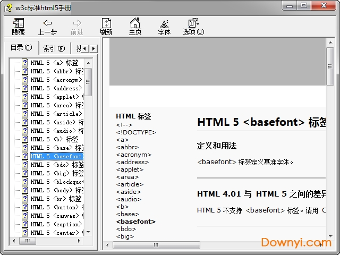340x255 pixels.
Task: Click page icon beside HTML 5 <b>
Action: [x=25, y=139]
